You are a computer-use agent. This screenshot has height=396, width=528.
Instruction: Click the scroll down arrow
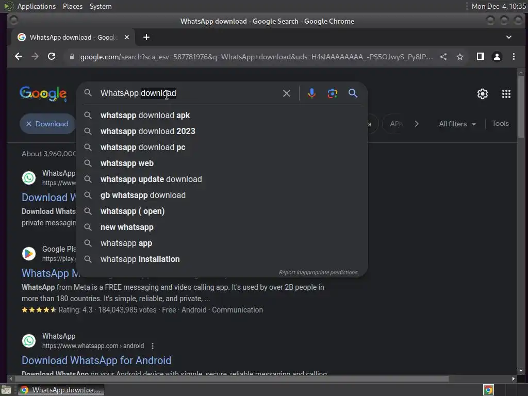521,371
